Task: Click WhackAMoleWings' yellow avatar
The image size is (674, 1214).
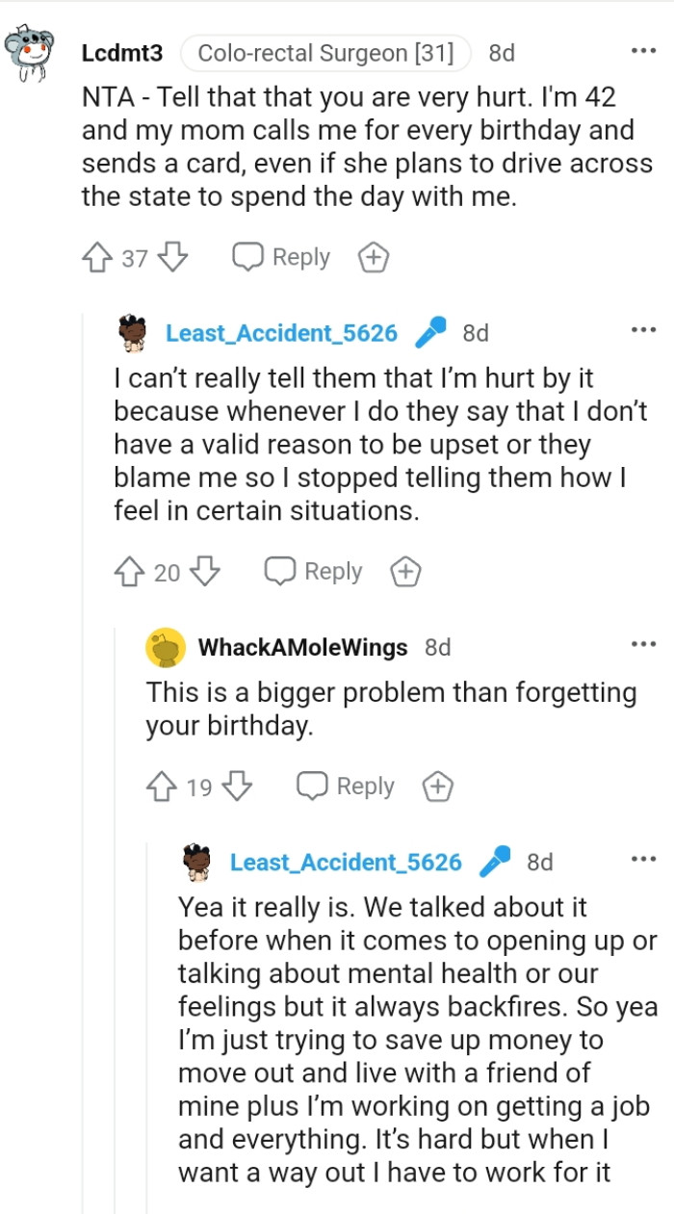Action: pos(165,647)
